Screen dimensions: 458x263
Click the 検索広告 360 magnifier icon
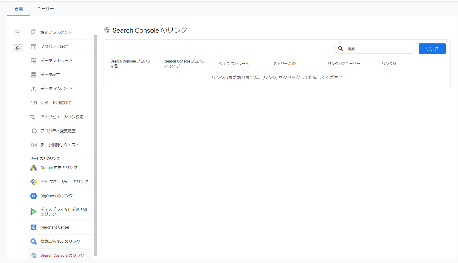click(x=34, y=241)
